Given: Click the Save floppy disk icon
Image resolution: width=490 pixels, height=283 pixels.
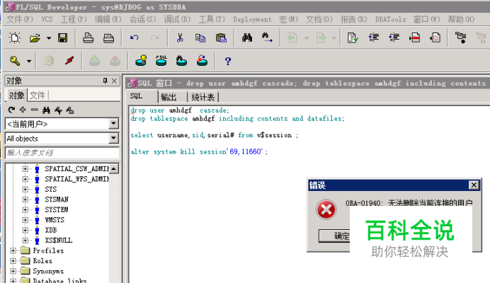Looking at the screenshot, I should point(62,38).
